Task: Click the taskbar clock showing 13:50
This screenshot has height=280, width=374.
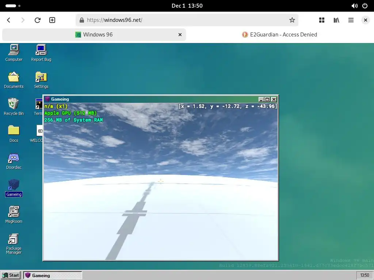Action: tap(365, 276)
